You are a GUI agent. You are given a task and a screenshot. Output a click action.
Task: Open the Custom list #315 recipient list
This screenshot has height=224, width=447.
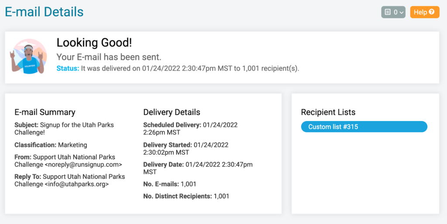(x=364, y=127)
